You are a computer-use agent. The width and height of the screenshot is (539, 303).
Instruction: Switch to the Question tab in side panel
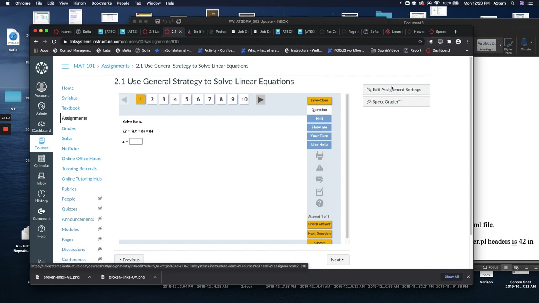point(319,110)
